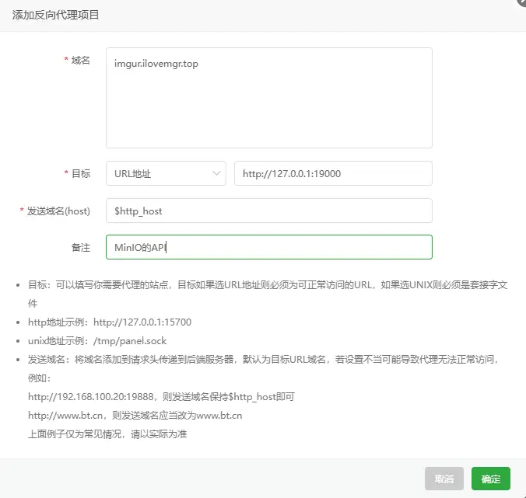Viewport: 526px width, 498px height.
Task: Click the hint line beginning 发送域名：将域名添加到请求头
Action: (265, 369)
